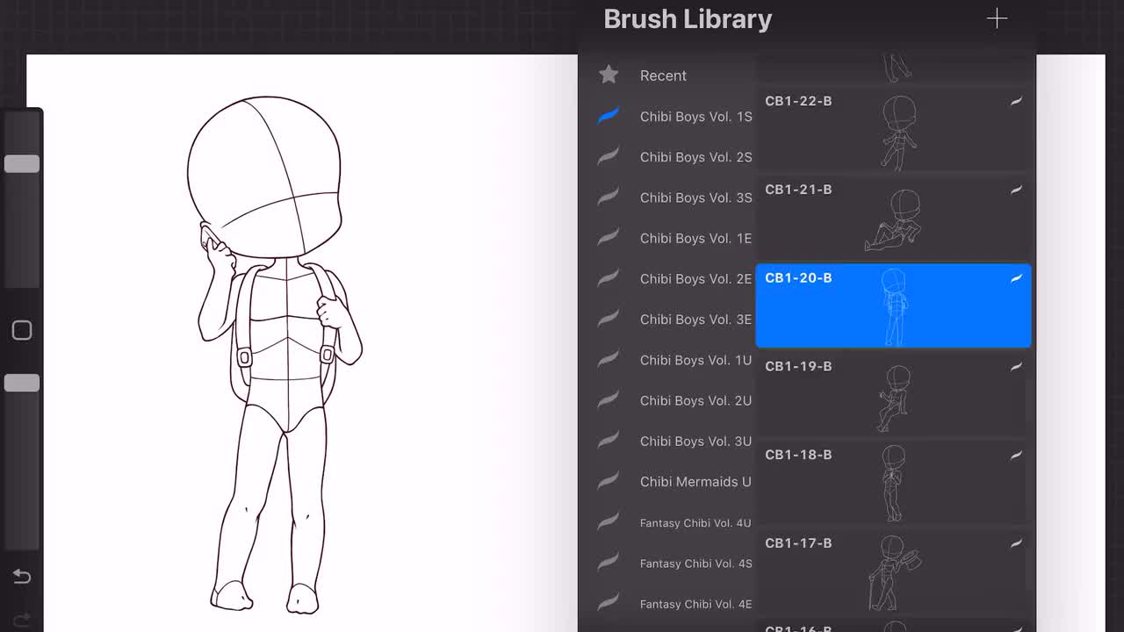Select the CB1-21-B brush

point(893,218)
